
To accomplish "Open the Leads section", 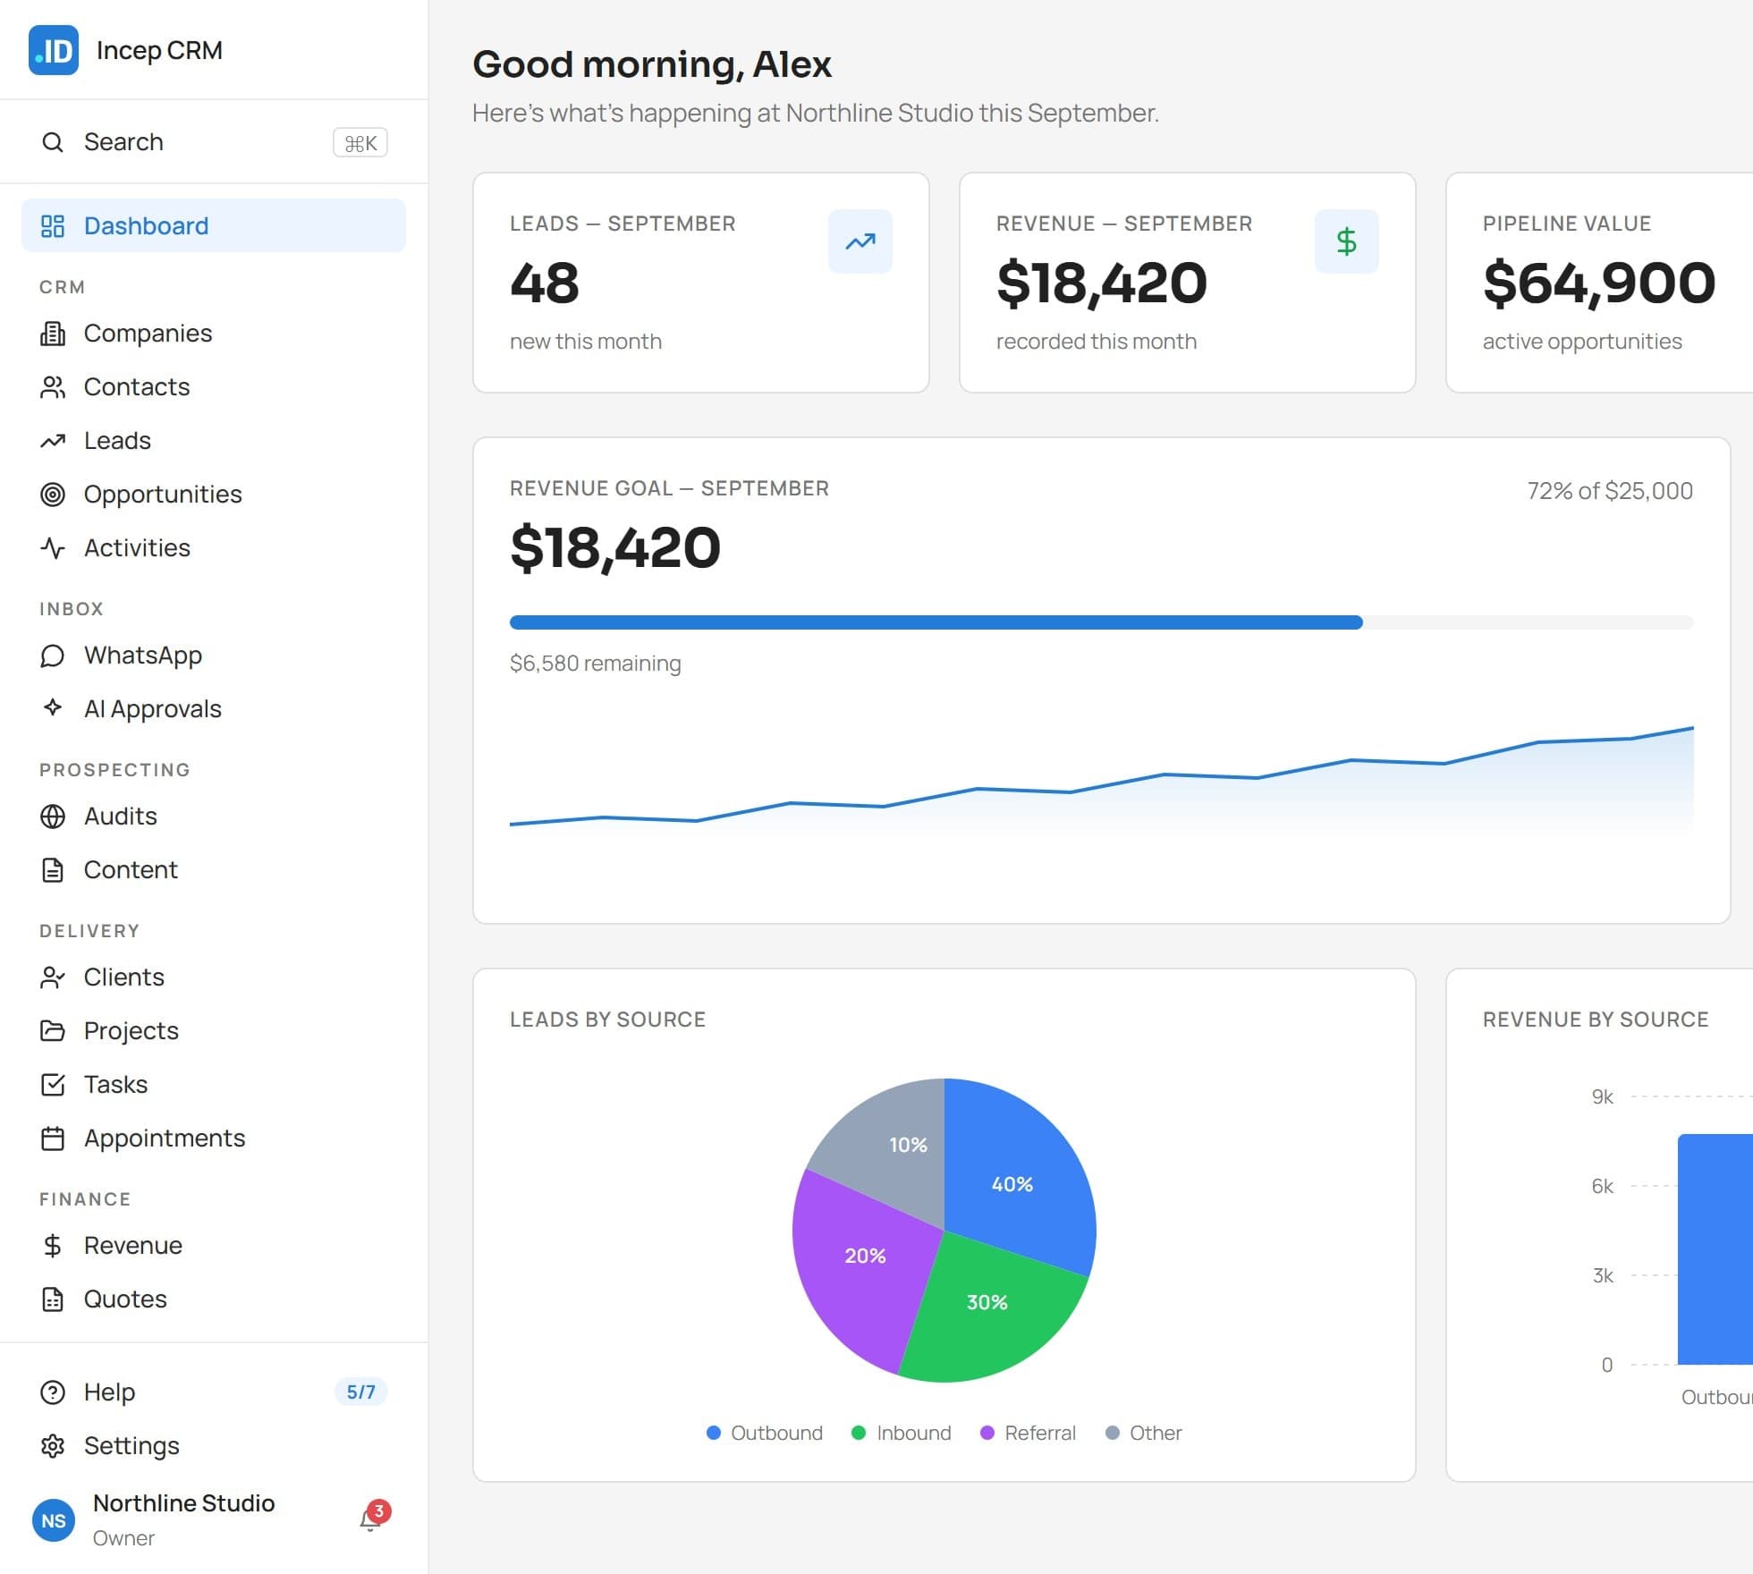I will pyautogui.click(x=214, y=441).
